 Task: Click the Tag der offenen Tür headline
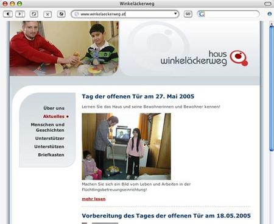(138, 96)
